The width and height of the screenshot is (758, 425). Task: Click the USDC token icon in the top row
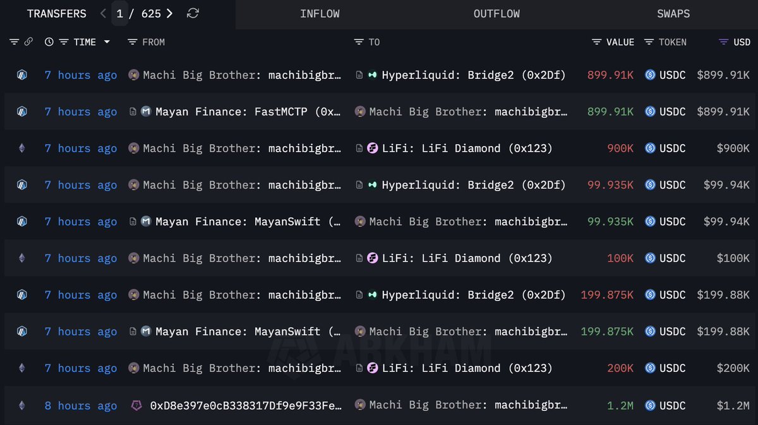650,75
